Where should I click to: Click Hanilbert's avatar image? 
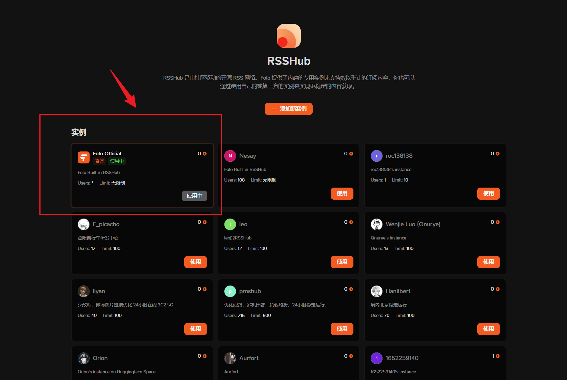pyautogui.click(x=377, y=291)
